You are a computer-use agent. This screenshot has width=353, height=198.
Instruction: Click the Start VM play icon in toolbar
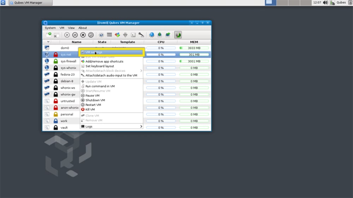[67, 35]
